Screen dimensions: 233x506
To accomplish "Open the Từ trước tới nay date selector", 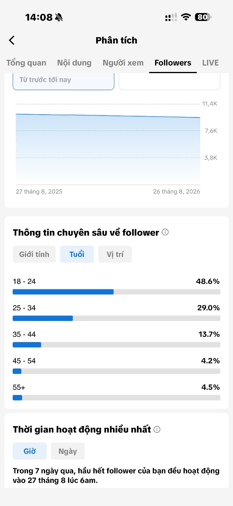I will (x=64, y=81).
